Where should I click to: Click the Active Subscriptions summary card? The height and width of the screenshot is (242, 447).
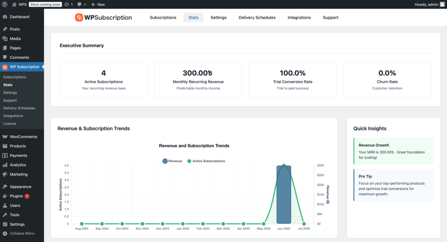[104, 80]
